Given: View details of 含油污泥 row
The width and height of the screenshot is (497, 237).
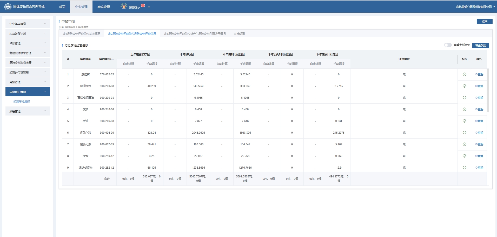Looking at the screenshot, I should tap(479, 86).
